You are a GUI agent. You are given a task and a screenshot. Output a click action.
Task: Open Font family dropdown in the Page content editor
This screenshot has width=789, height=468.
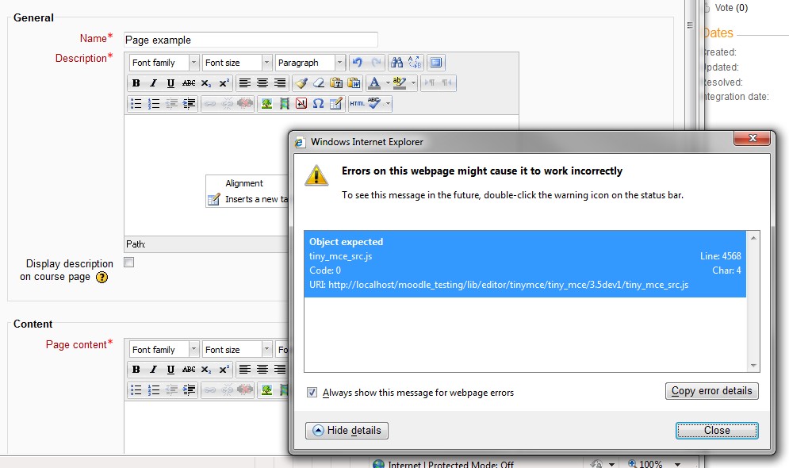pos(164,349)
